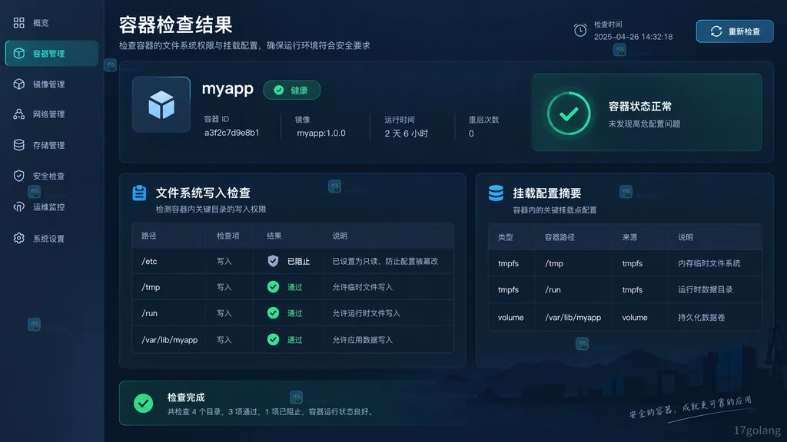Viewport: 787px width, 442px height.
Task: Click the 运维监控 gauge icon
Action: click(18, 207)
